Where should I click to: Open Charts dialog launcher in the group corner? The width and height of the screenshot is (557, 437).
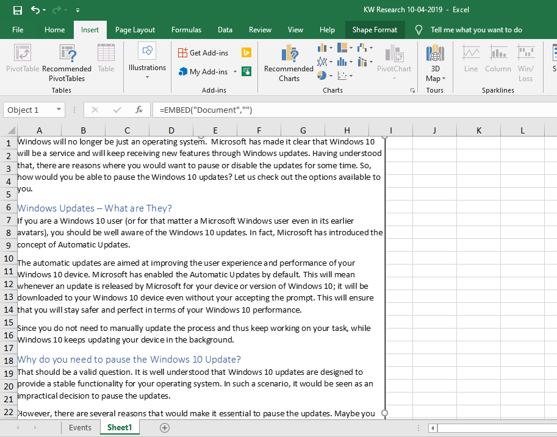[x=412, y=91]
